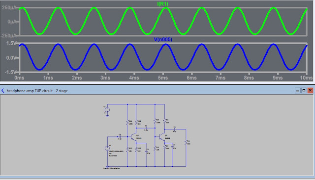
Task: Click the 3ms time axis label
Action: click(105, 77)
